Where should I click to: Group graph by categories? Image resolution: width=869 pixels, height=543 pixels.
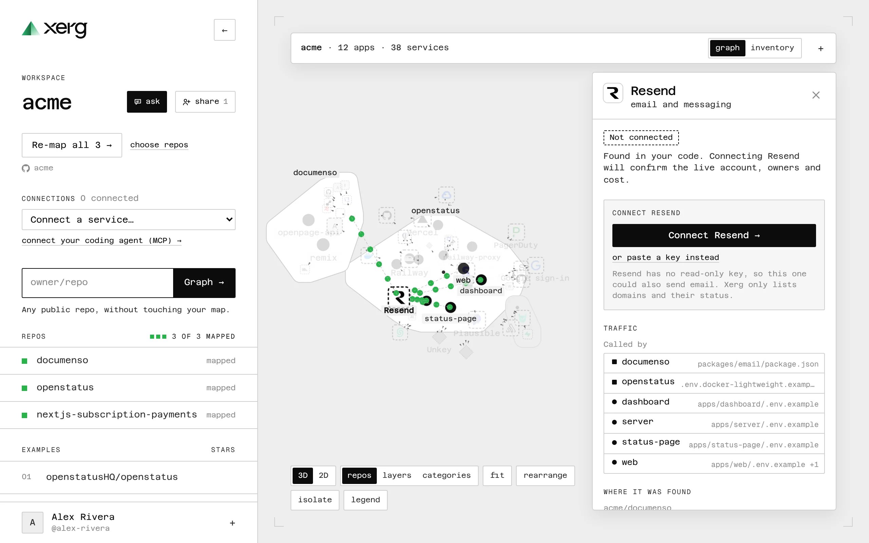click(446, 475)
